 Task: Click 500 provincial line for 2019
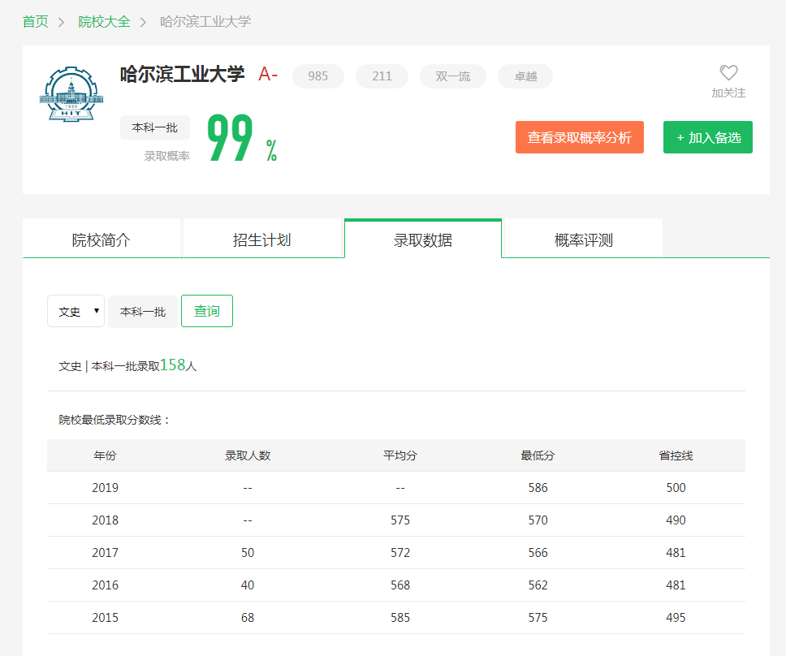click(676, 488)
